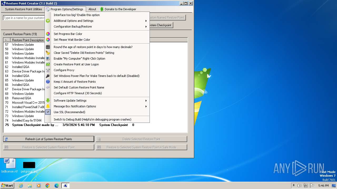The image size is (337, 189).
Task: Toggle Interface too big? Enable this option
Action: [x=97, y=15]
